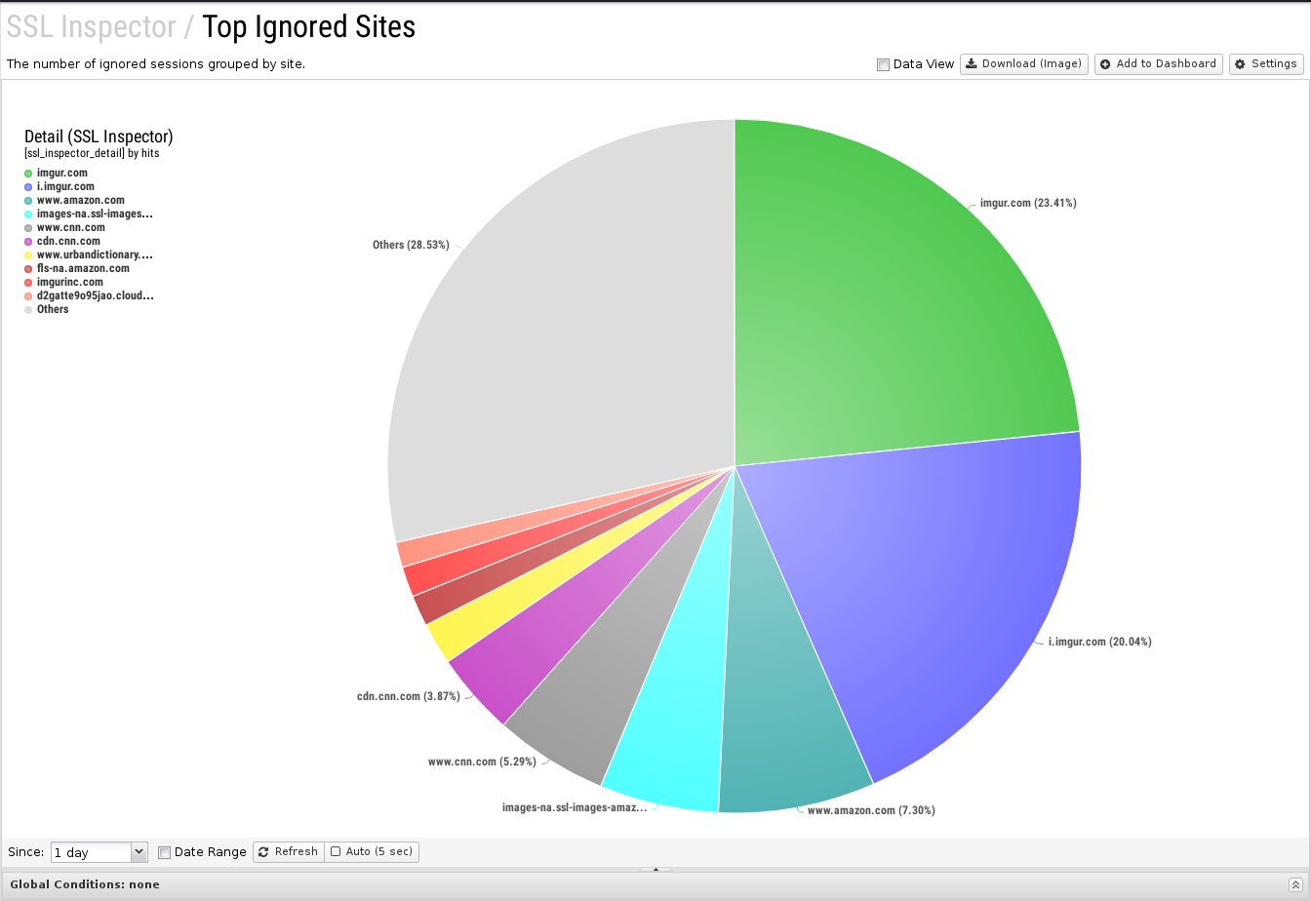This screenshot has width=1311, height=901.
Task: Select fls-na.amazon.com legend entry text
Action: coord(83,268)
